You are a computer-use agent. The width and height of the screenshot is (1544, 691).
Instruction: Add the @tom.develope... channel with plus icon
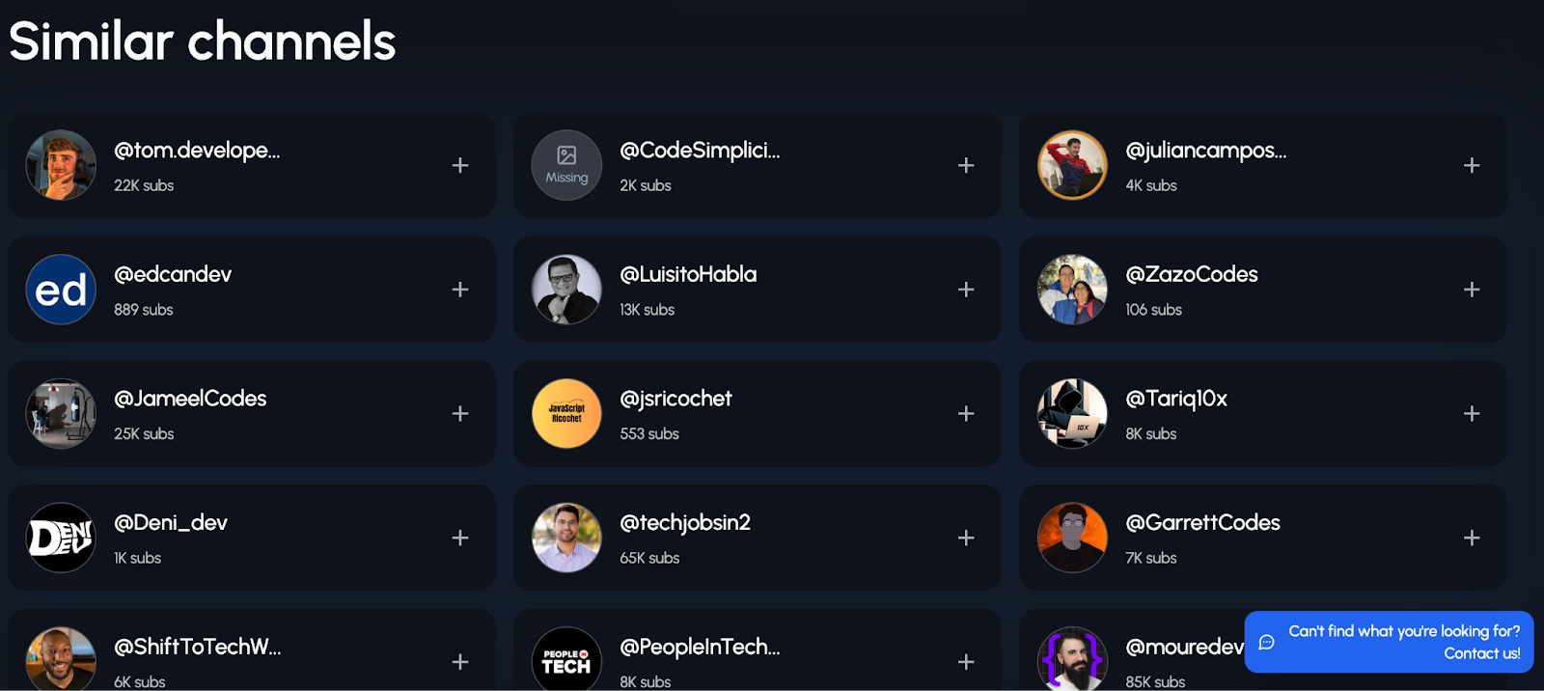tap(460, 165)
